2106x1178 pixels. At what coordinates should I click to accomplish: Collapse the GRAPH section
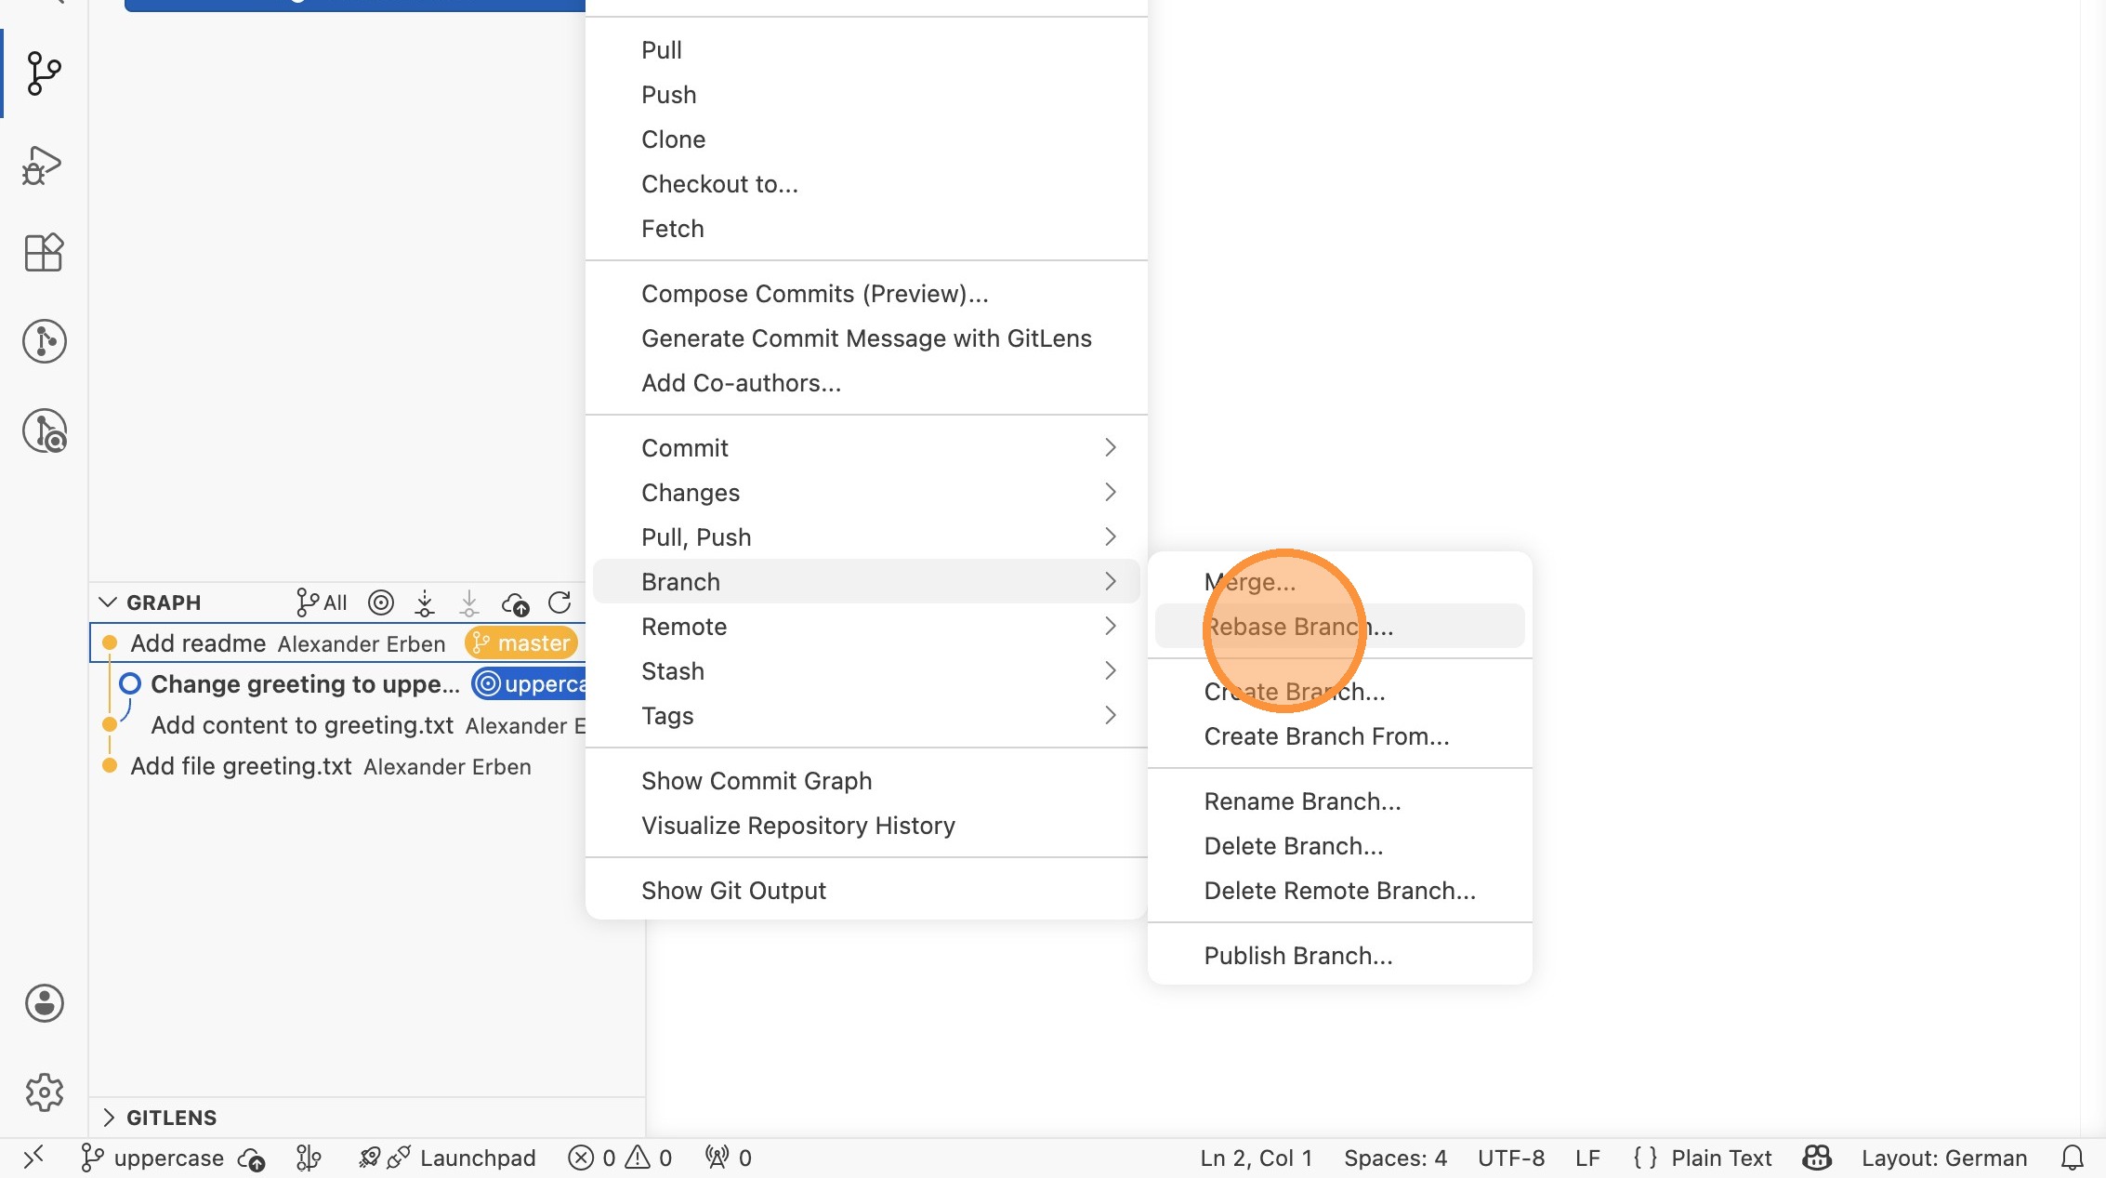pos(108,602)
